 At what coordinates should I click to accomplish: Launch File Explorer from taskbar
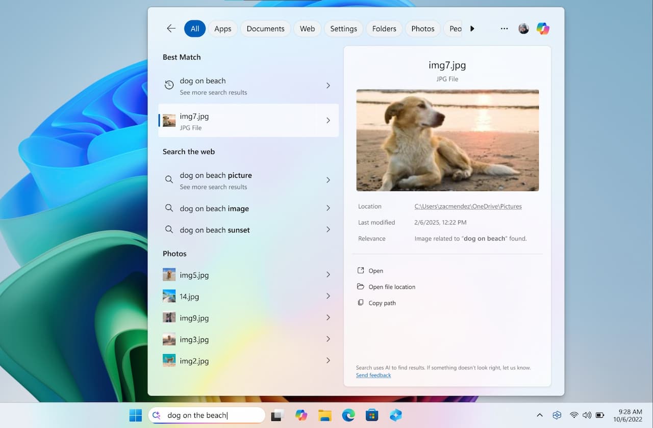325,415
